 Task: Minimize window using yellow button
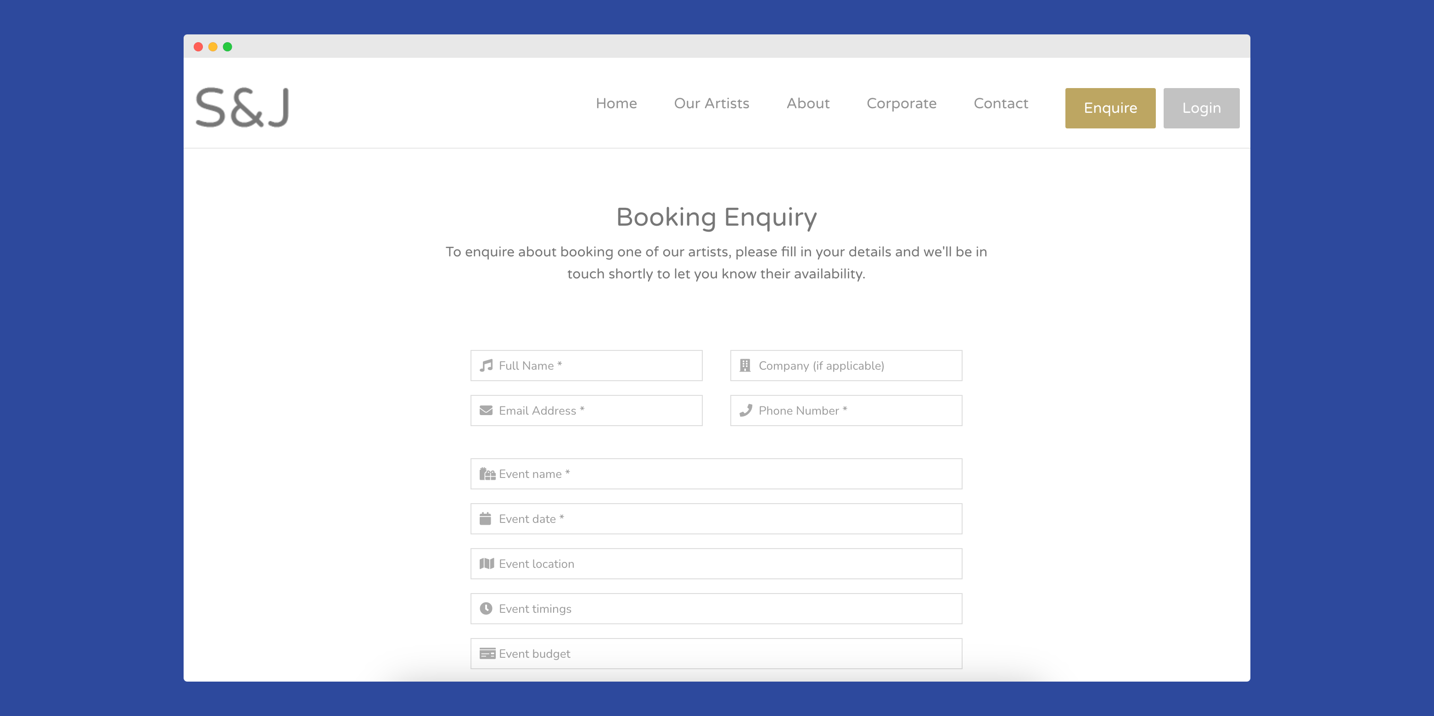[x=213, y=47]
